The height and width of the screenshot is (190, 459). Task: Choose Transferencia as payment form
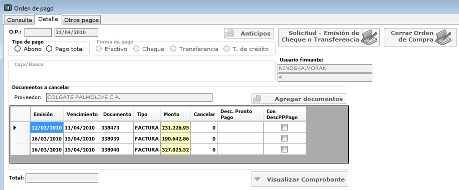tap(173, 49)
